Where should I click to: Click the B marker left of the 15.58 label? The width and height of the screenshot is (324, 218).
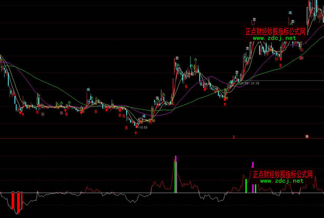[x=127, y=127]
